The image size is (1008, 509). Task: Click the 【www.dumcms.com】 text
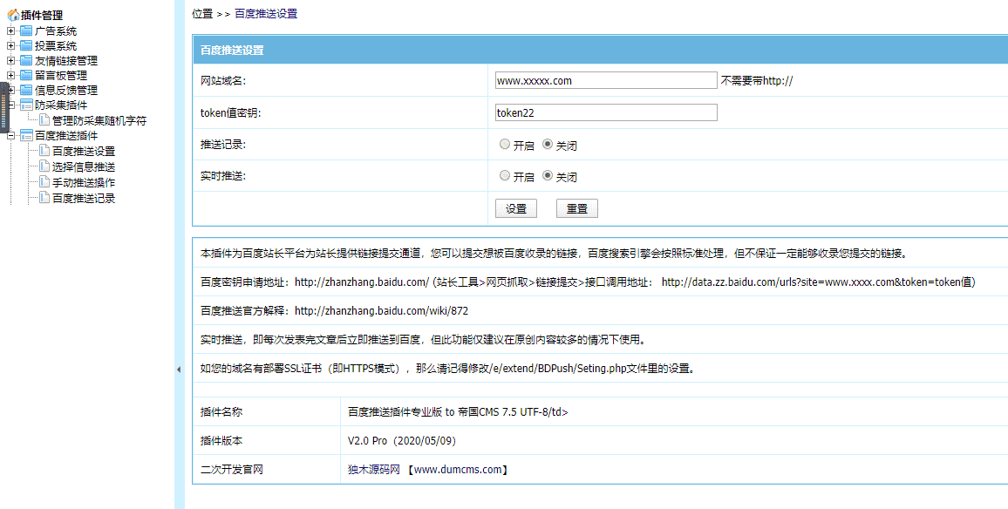pos(459,470)
